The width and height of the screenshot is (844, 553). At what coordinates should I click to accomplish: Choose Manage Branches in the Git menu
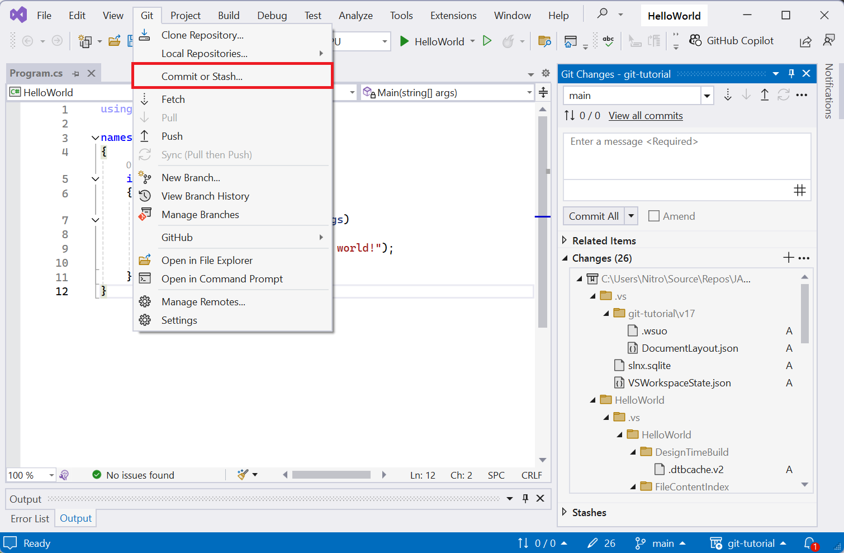[x=200, y=215]
